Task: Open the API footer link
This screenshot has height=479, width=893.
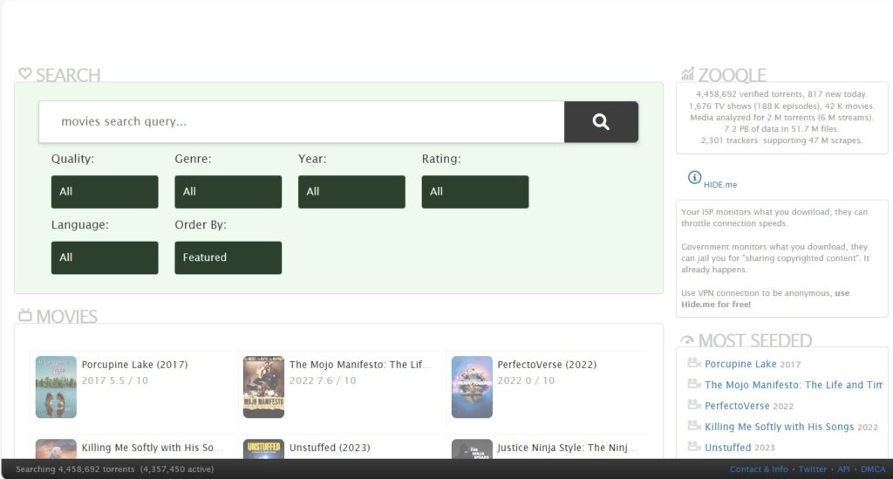Action: tap(843, 469)
